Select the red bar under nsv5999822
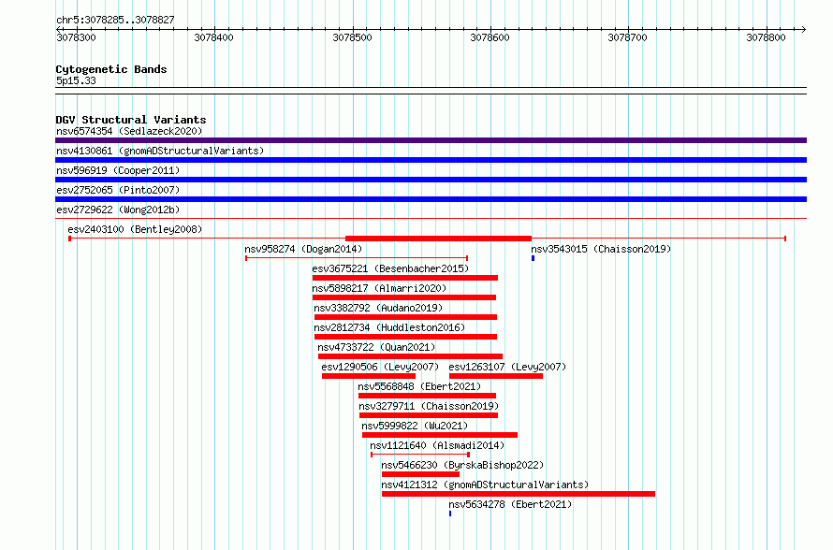The height and width of the screenshot is (550, 833). pos(440,435)
